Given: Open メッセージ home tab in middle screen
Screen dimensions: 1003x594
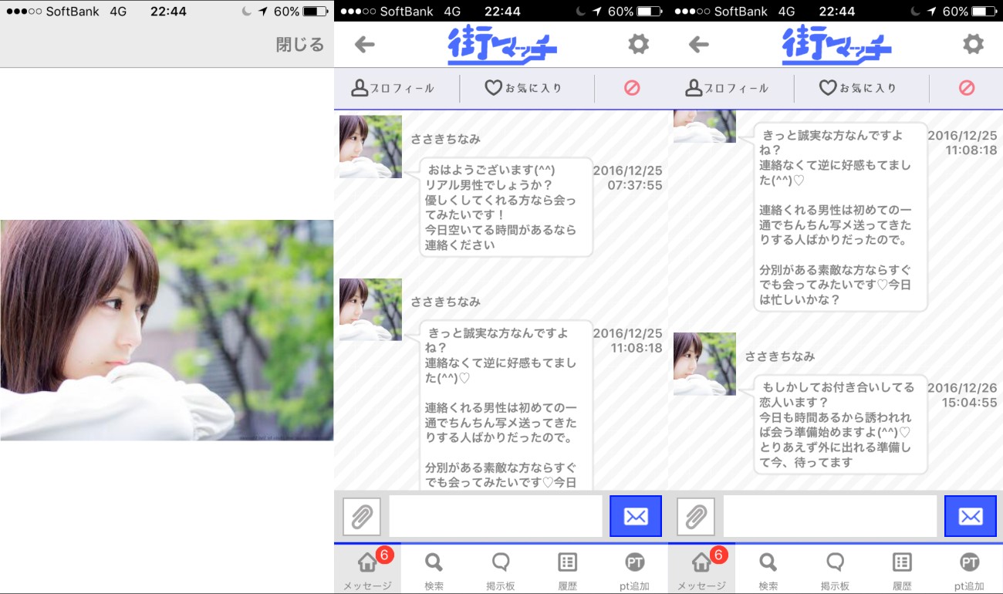Looking at the screenshot, I should [367, 569].
